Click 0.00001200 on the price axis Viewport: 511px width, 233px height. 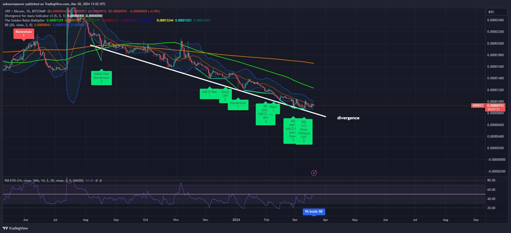pyautogui.click(x=495, y=90)
